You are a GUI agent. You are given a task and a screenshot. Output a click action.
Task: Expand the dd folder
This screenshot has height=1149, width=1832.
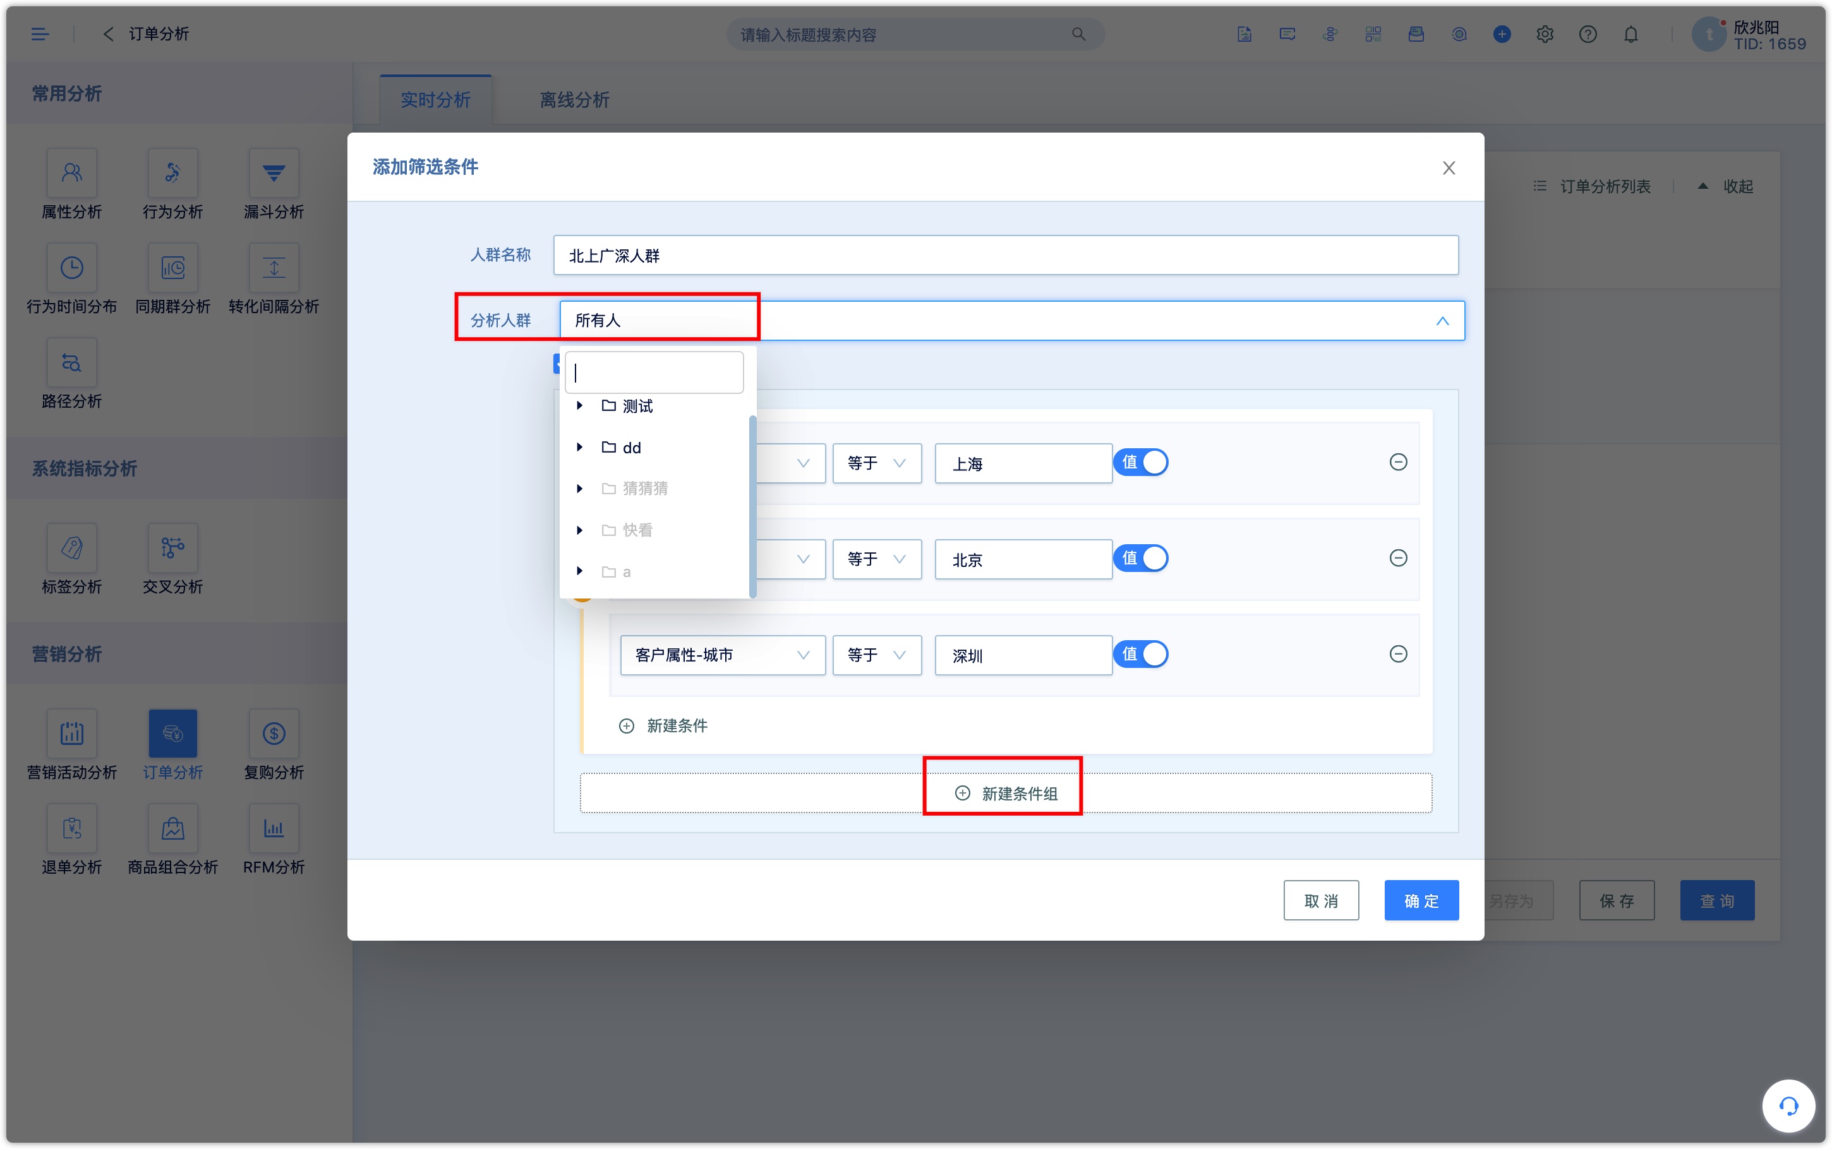tap(580, 448)
